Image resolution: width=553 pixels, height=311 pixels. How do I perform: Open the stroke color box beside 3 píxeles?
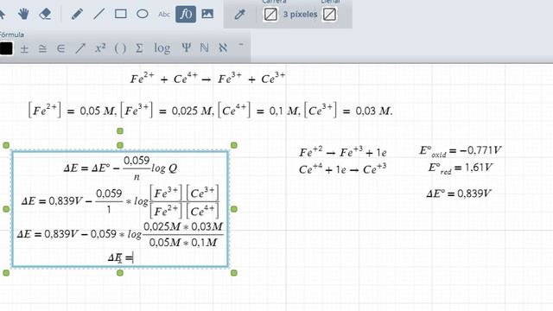tap(270, 15)
